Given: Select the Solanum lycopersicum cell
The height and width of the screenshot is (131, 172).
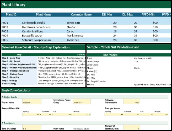Looking at the screenshot, I should click(36, 40).
